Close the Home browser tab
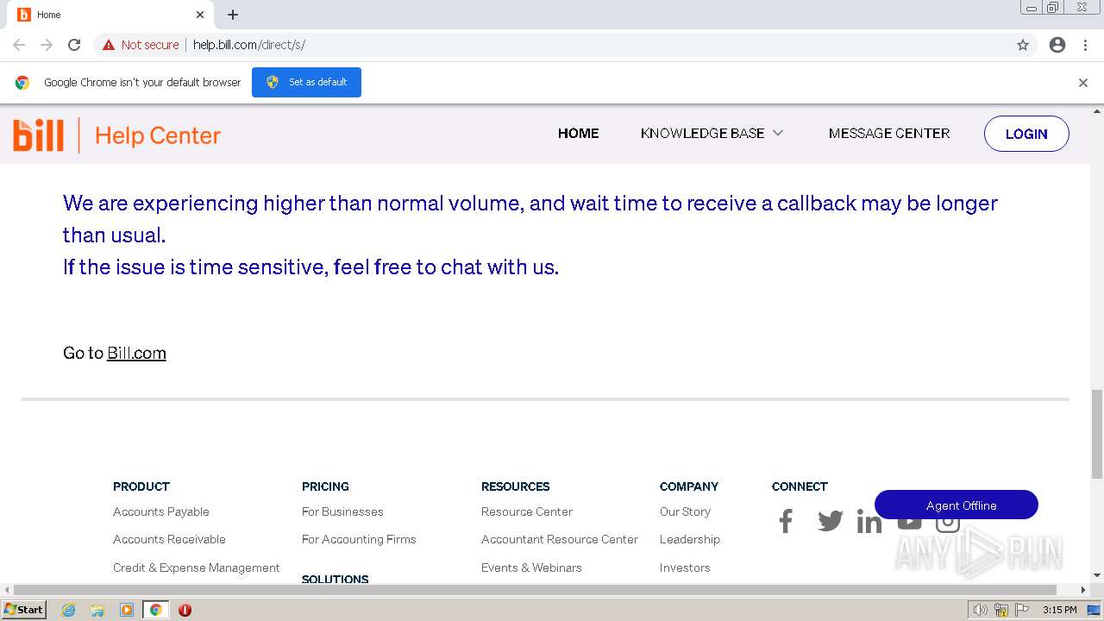 click(x=199, y=15)
